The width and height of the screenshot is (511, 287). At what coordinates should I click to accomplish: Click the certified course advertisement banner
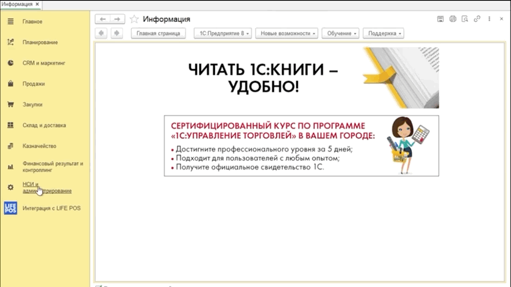(301, 145)
